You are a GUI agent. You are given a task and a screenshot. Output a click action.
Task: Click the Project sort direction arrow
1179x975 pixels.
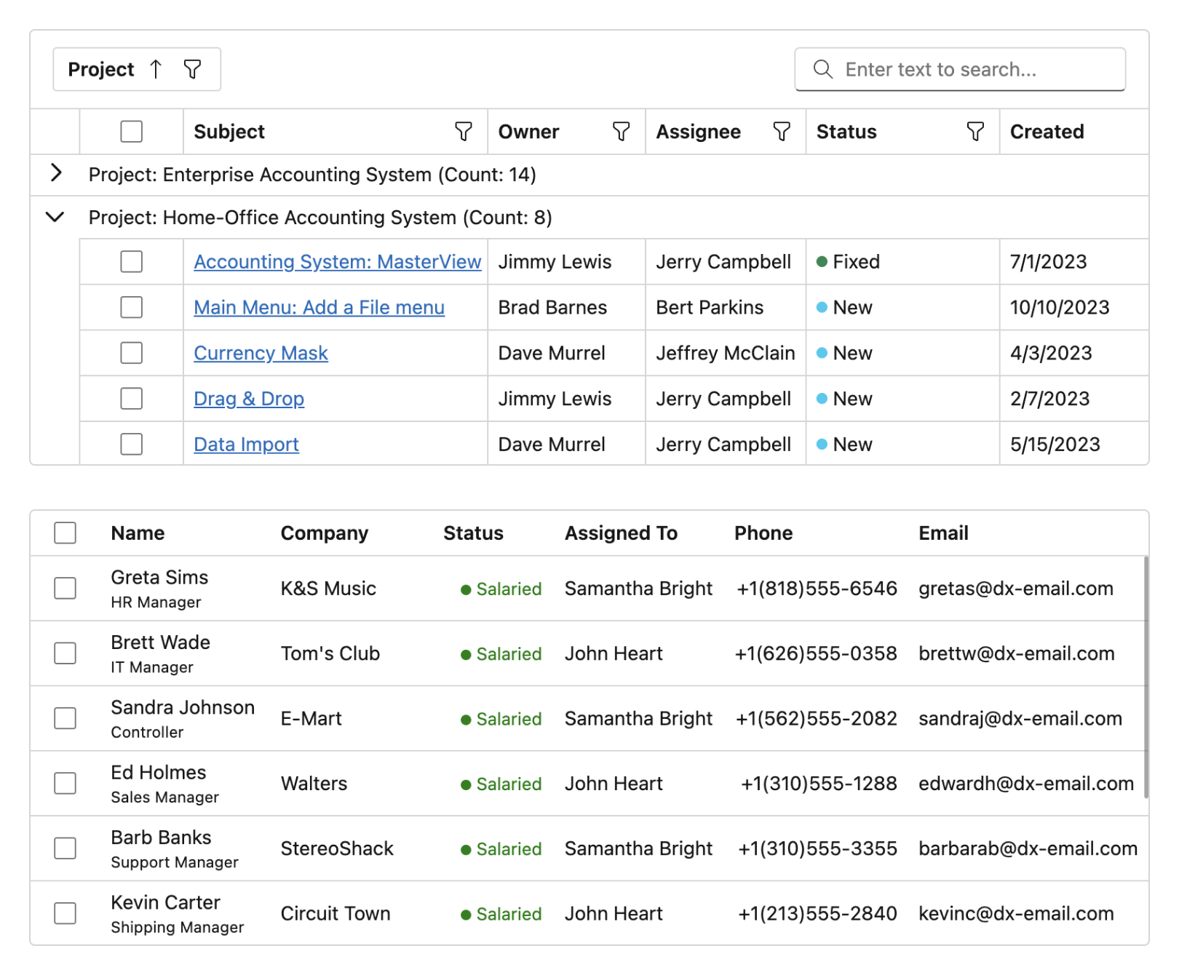point(155,69)
